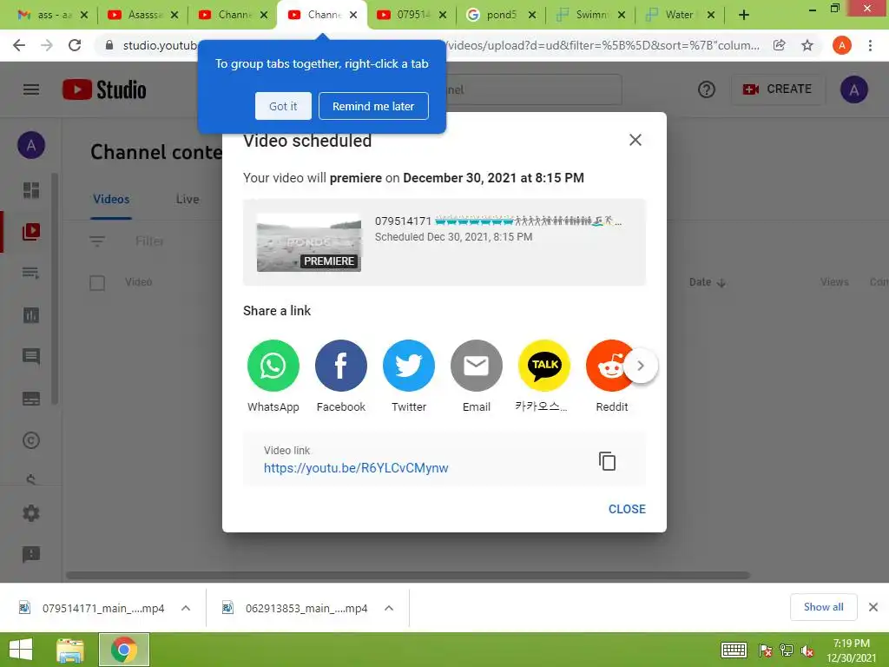Open Comments from the sidebar

click(31, 356)
